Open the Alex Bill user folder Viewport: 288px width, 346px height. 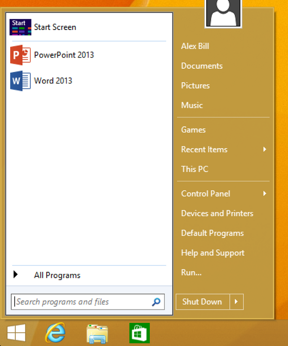(195, 46)
